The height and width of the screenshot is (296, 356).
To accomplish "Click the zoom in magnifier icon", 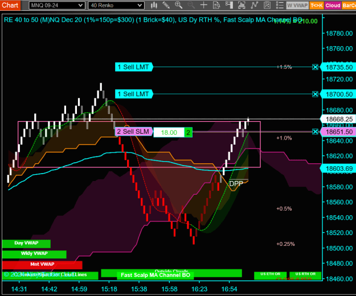I will click(178, 5).
